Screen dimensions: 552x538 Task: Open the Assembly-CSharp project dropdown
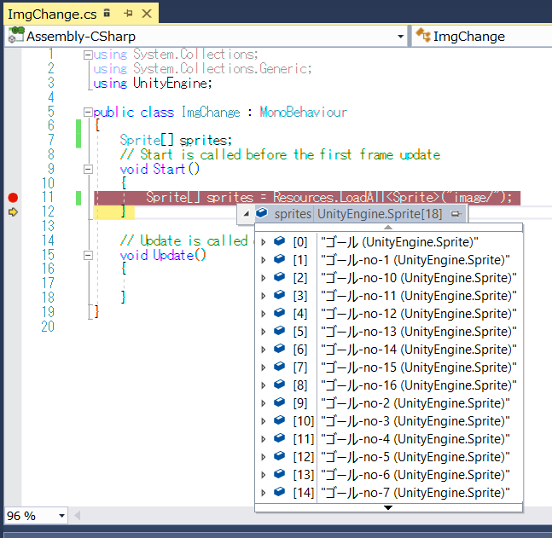click(x=400, y=37)
